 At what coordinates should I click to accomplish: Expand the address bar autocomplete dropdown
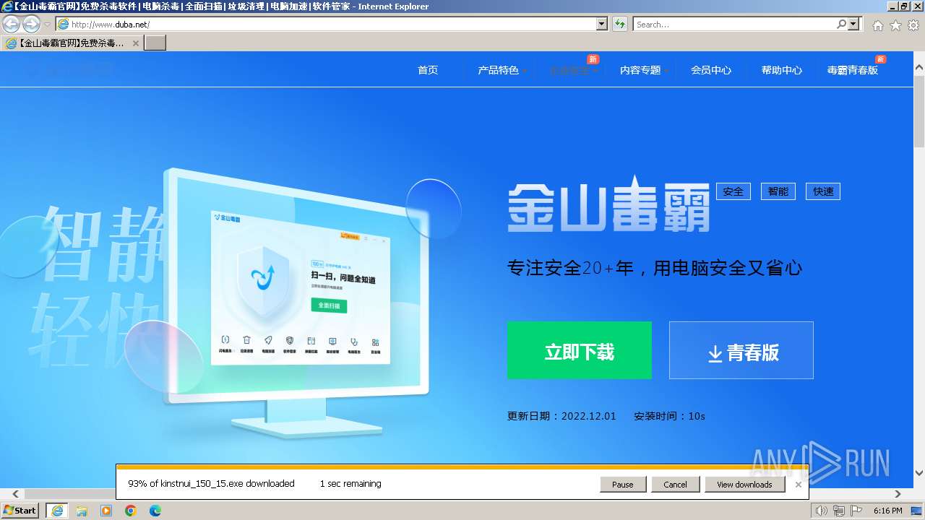tap(602, 25)
